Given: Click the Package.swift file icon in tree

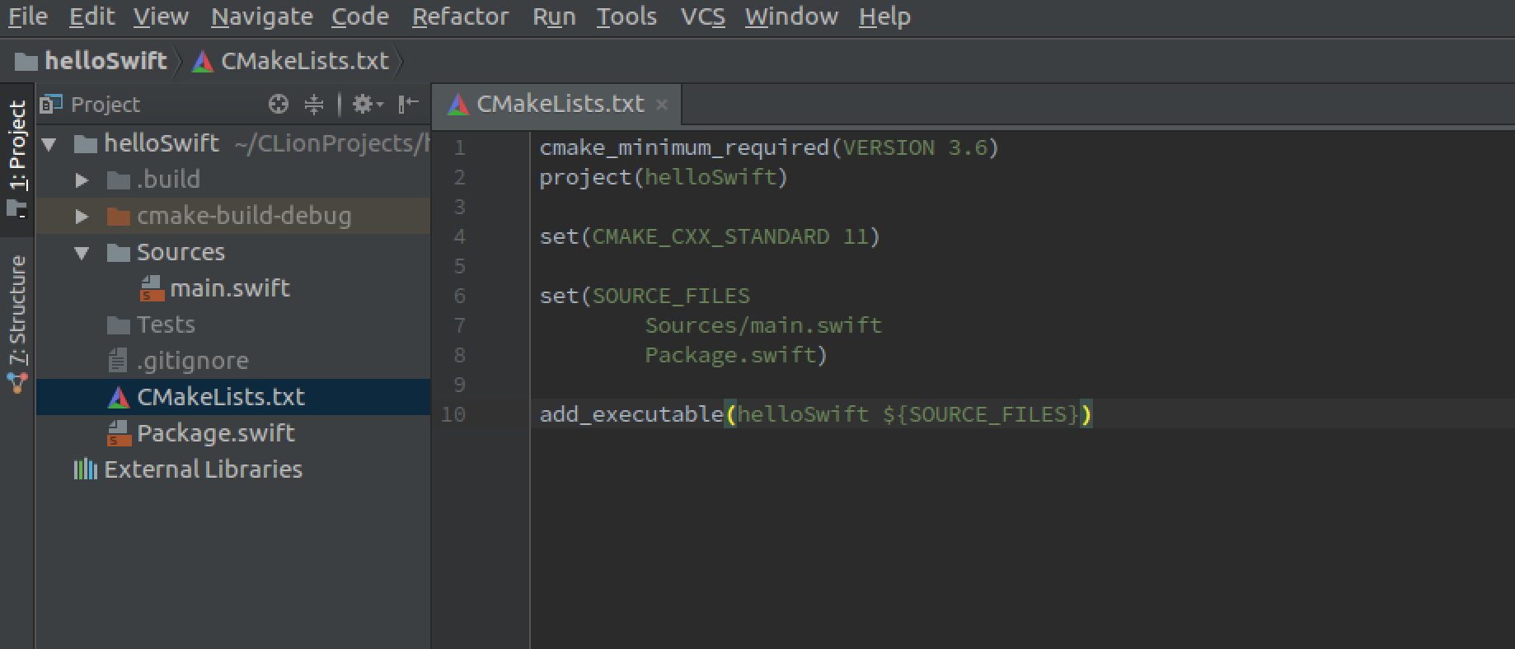Looking at the screenshot, I should pyautogui.click(x=120, y=433).
